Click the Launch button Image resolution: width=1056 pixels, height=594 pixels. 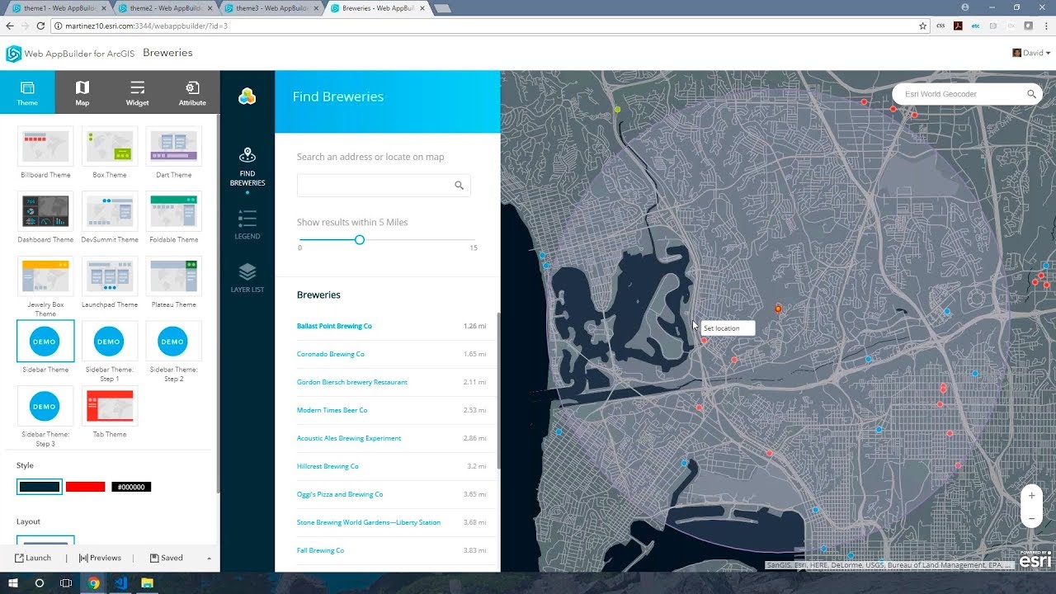pyautogui.click(x=33, y=558)
